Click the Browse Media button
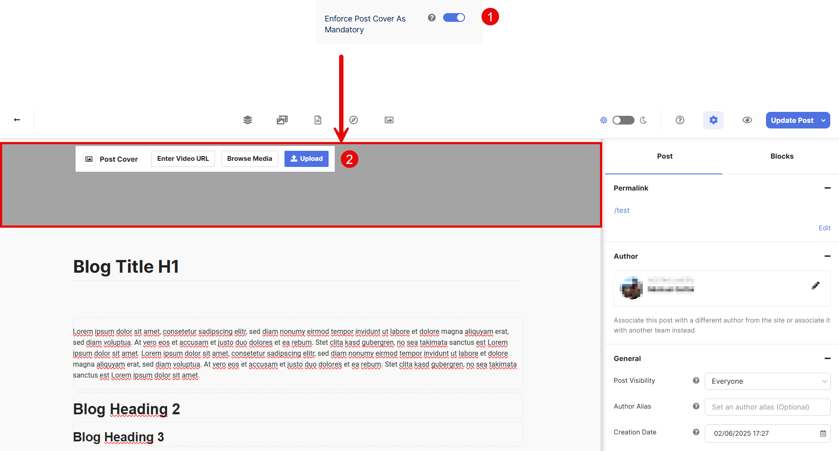Image resolution: width=839 pixels, height=451 pixels. (x=250, y=159)
